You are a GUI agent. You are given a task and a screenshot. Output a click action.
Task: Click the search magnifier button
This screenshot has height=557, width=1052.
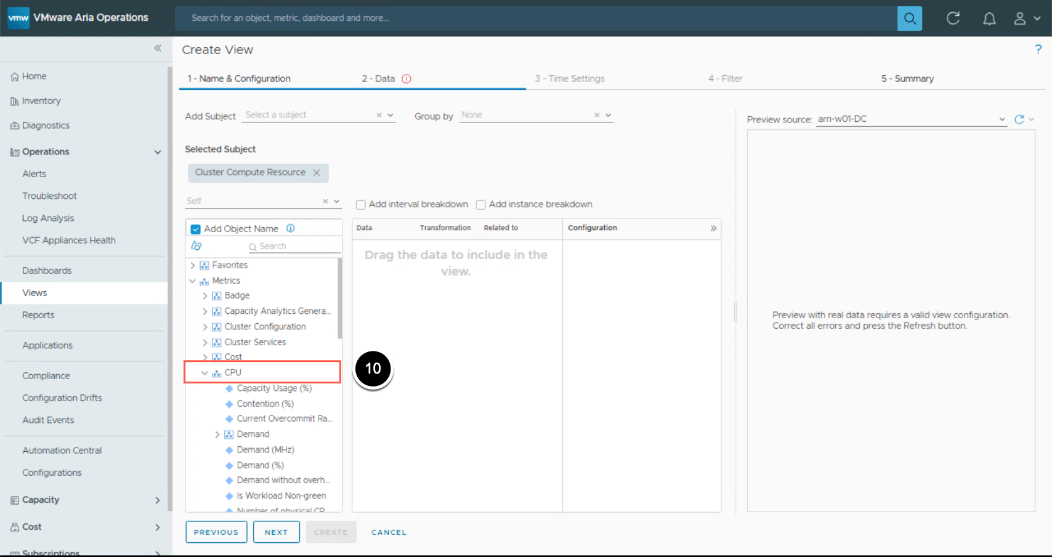(x=909, y=18)
